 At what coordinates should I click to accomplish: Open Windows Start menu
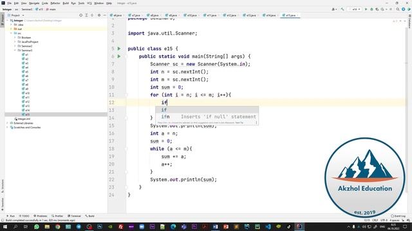[x=5, y=227]
